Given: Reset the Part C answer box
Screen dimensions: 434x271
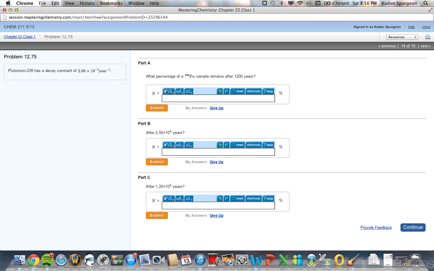Looking at the screenshot, I should point(237,198).
